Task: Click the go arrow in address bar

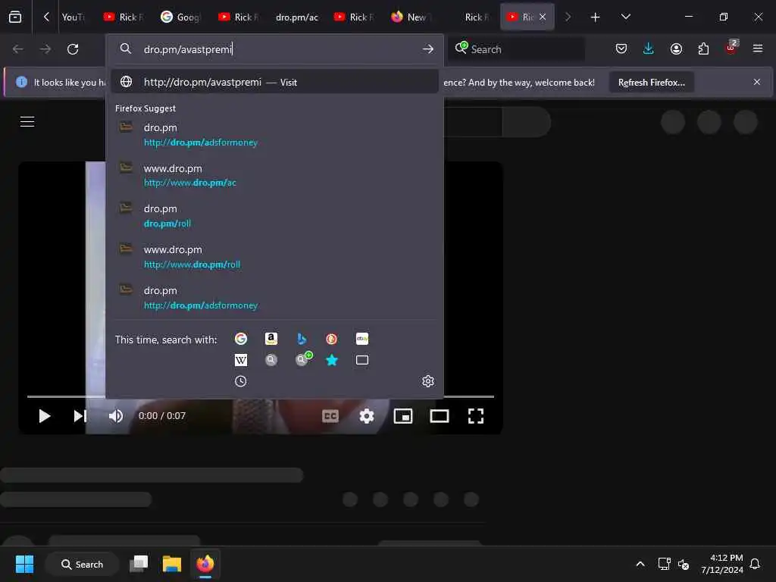Action: (428, 49)
